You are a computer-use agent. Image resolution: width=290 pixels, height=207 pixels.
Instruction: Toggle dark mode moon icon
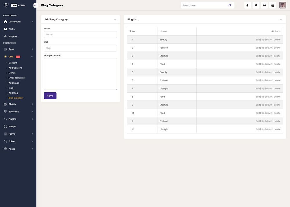248,5
